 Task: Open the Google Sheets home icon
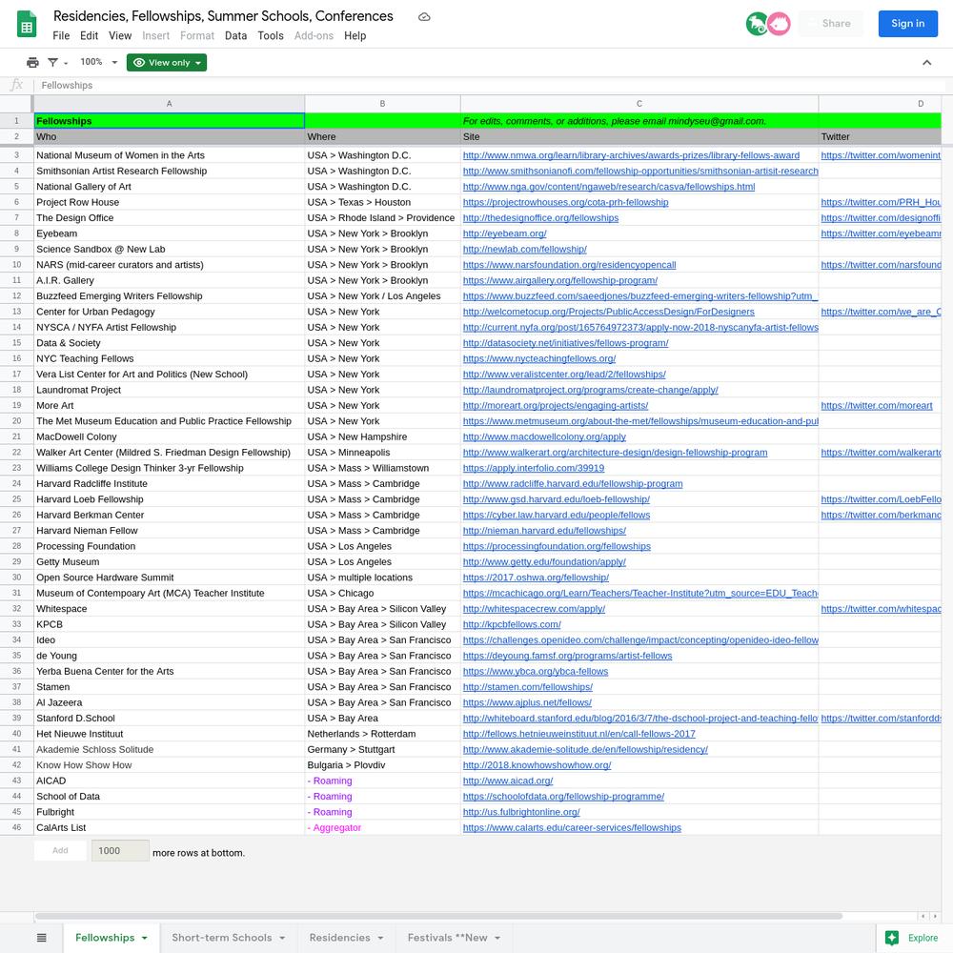(26, 25)
